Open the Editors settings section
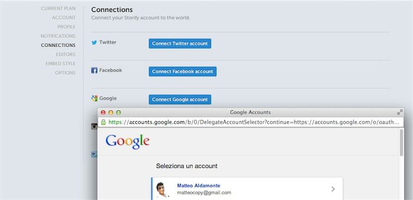 point(66,54)
